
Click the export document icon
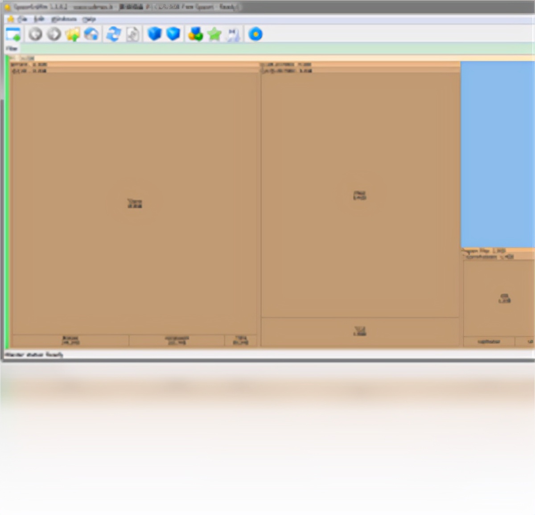[132, 34]
